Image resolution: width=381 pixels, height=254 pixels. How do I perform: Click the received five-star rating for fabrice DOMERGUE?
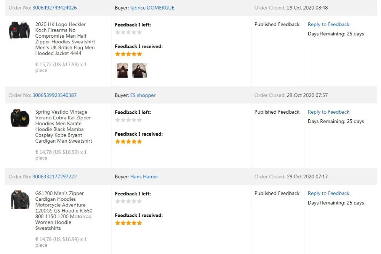tap(128, 54)
